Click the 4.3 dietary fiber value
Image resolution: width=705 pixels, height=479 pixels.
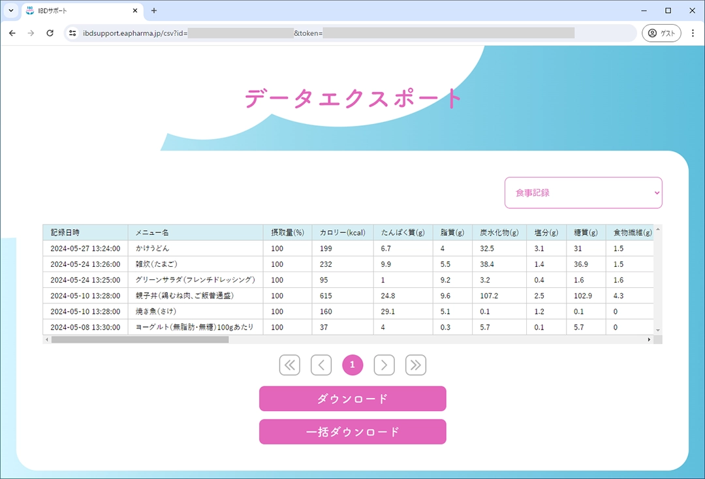619,296
